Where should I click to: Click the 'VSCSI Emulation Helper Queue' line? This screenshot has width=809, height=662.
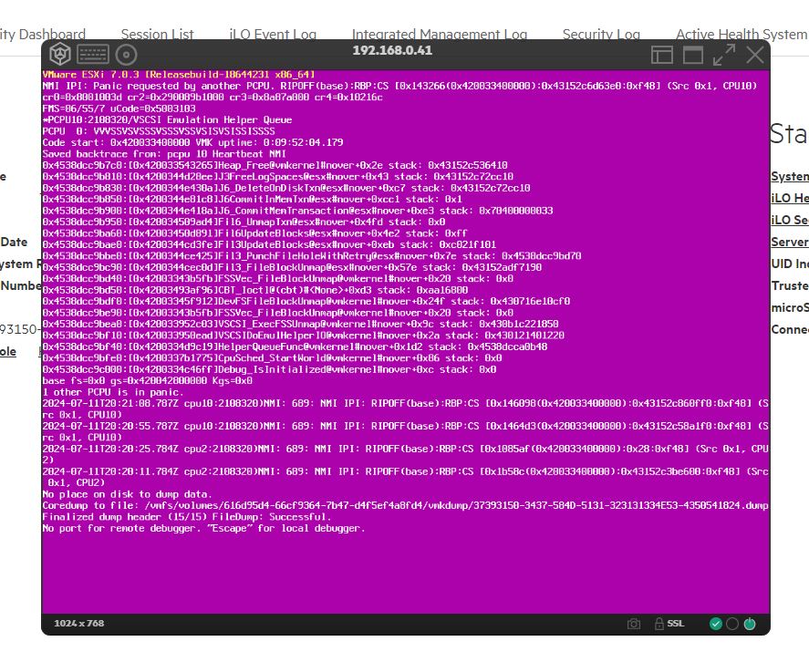pos(167,119)
